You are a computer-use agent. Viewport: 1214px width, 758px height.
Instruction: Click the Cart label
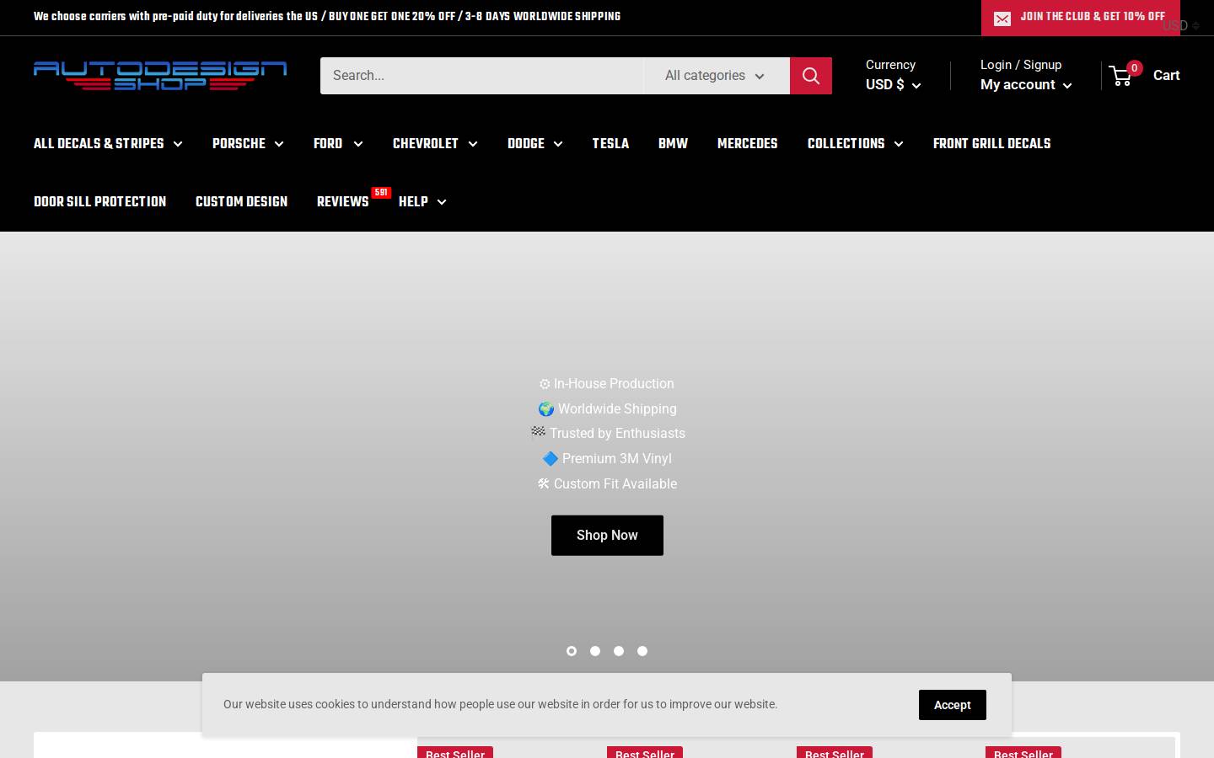pyautogui.click(x=1166, y=76)
